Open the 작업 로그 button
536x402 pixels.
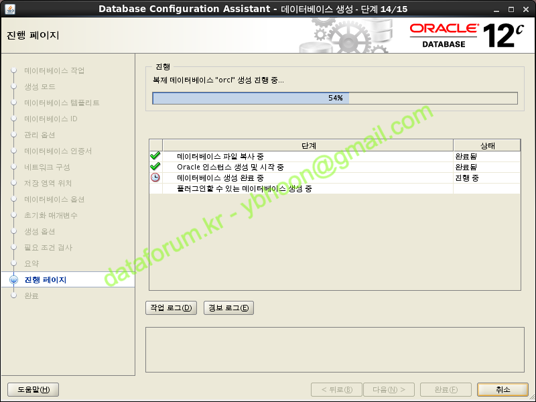point(171,308)
